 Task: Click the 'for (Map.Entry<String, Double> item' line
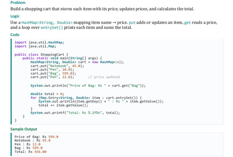(86, 98)
